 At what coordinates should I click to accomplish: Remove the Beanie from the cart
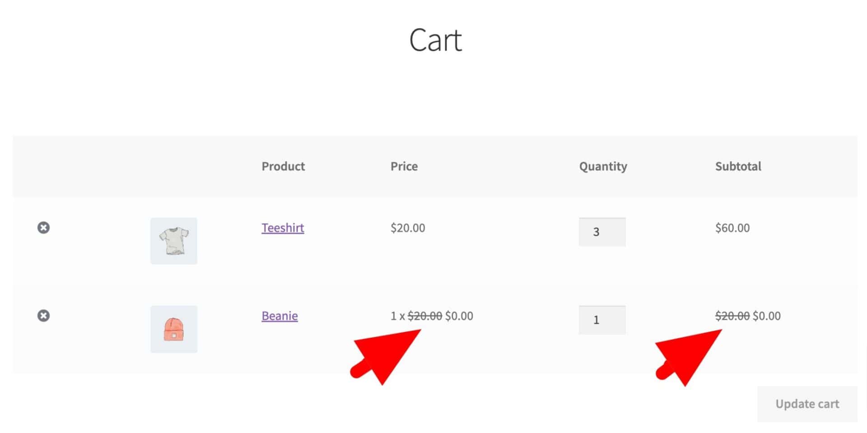point(43,316)
